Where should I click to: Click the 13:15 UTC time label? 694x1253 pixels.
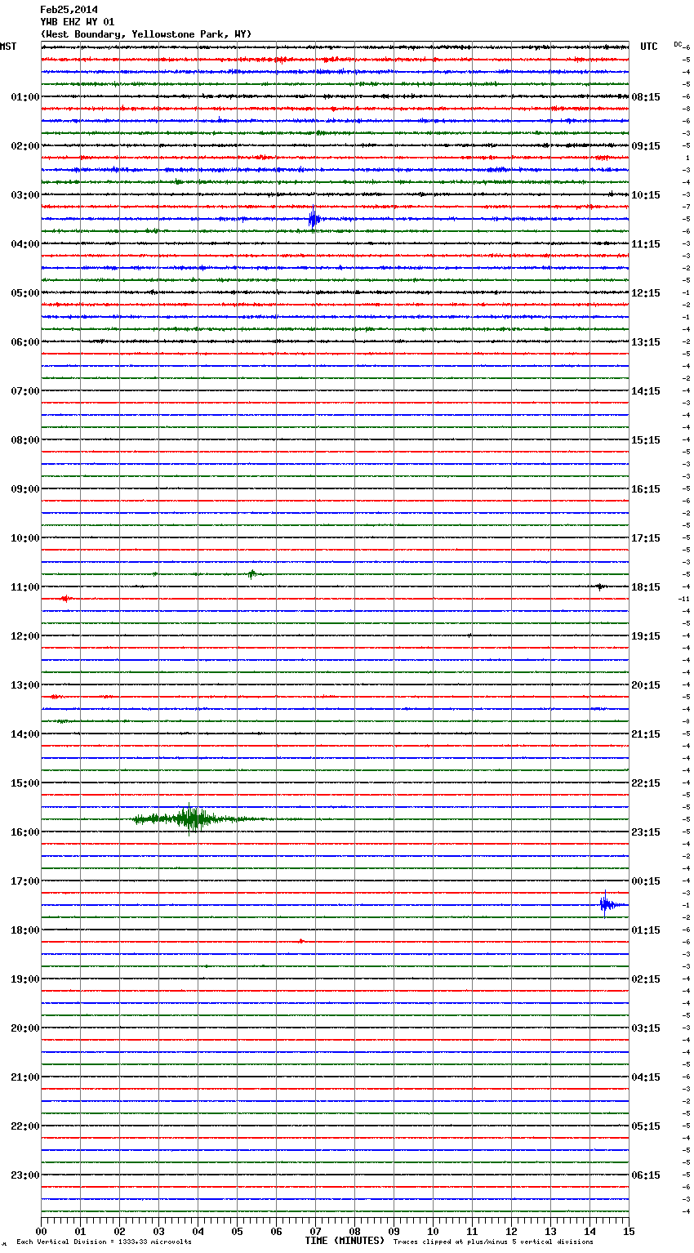click(x=646, y=342)
